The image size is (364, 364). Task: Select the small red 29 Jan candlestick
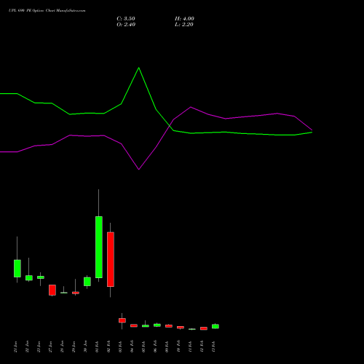pyautogui.click(x=76, y=293)
